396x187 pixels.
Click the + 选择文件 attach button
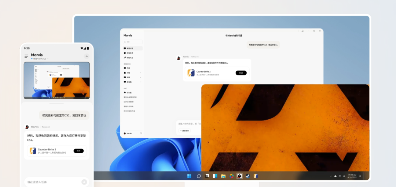coord(184,131)
